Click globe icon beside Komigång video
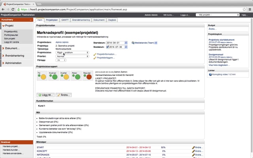The height and width of the screenshot is (158, 253). tap(210, 75)
